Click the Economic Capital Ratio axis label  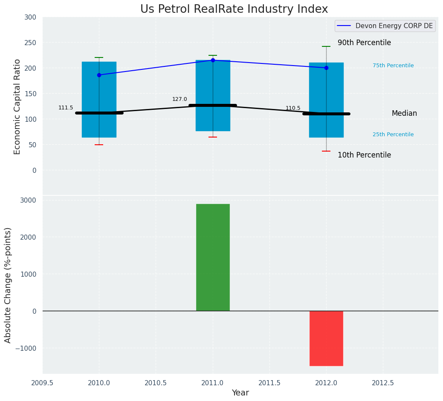point(17,106)
